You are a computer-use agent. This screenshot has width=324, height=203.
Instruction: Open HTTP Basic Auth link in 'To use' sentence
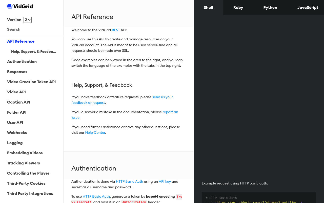96,196
